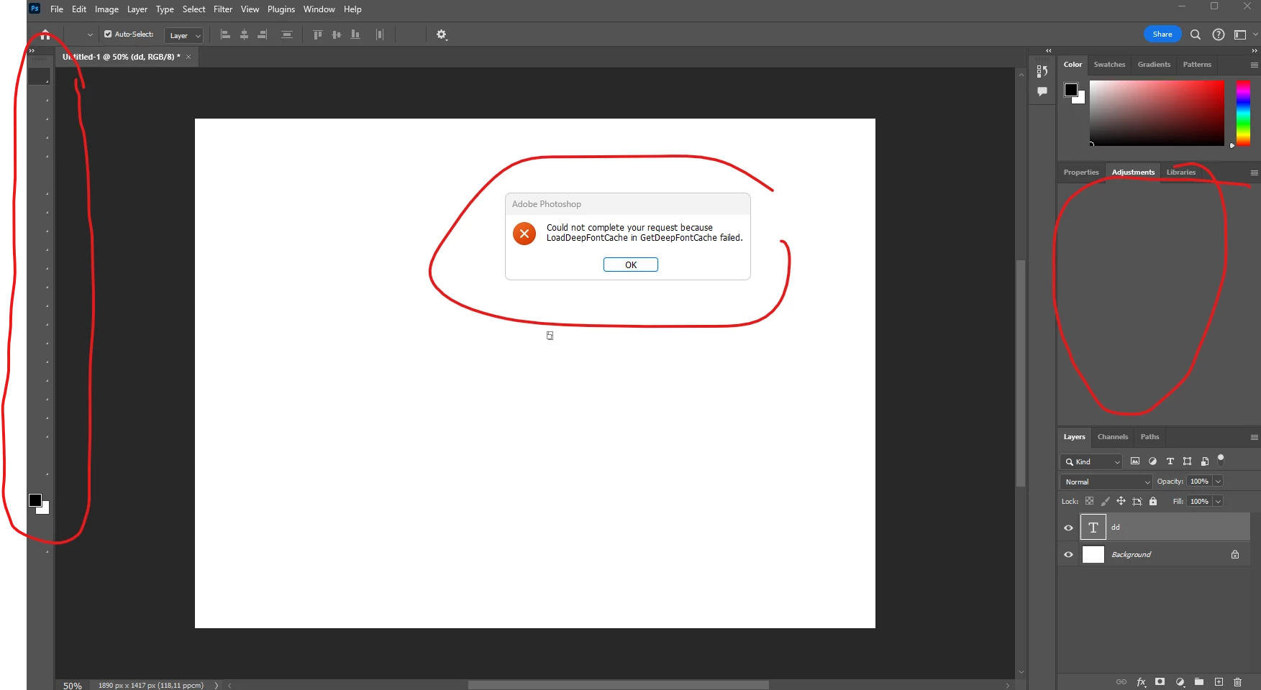1261x690 pixels.
Task: Open the Fill slider arrow
Action: click(x=1218, y=501)
